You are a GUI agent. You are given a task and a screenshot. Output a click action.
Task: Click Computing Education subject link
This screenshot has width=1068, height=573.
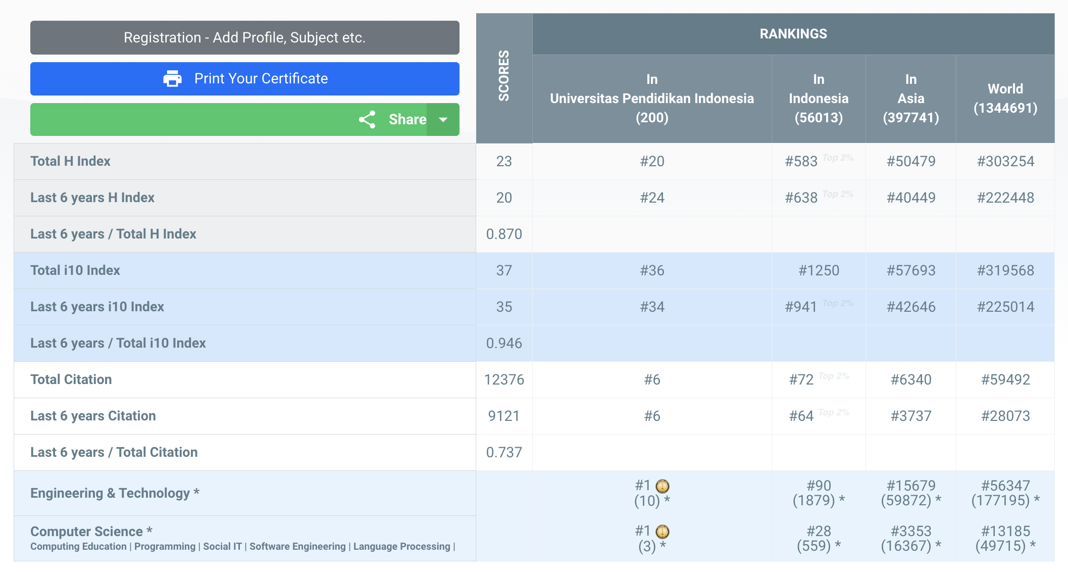(x=78, y=547)
